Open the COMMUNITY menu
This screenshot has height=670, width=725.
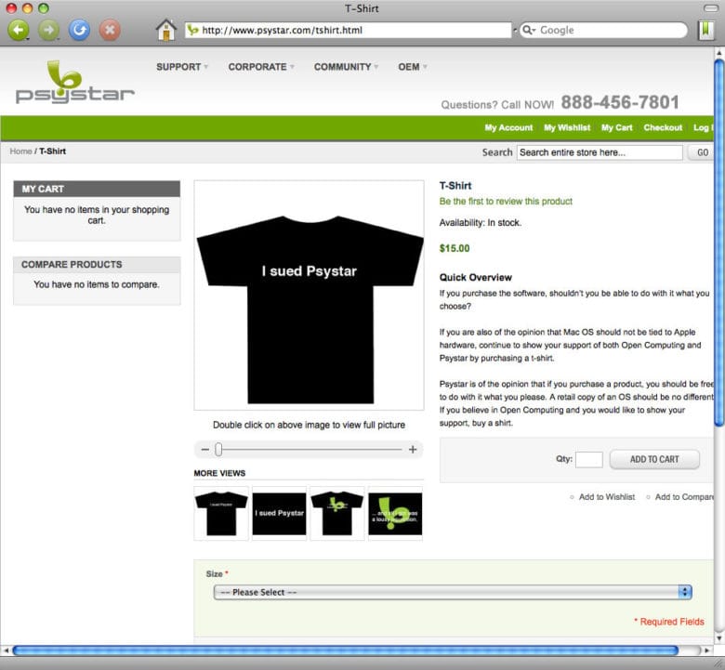point(347,67)
